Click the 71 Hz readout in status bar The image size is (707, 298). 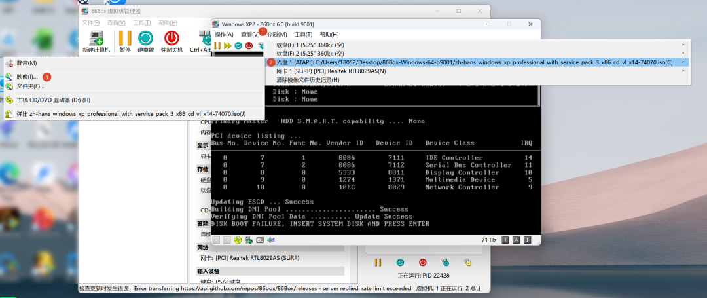(489, 240)
